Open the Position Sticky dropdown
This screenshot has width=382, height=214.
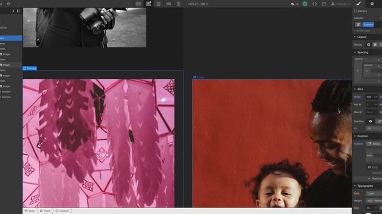pyautogui.click(x=374, y=144)
